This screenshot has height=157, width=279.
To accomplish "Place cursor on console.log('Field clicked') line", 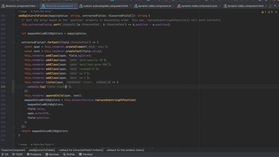I will click(x=49, y=87).
